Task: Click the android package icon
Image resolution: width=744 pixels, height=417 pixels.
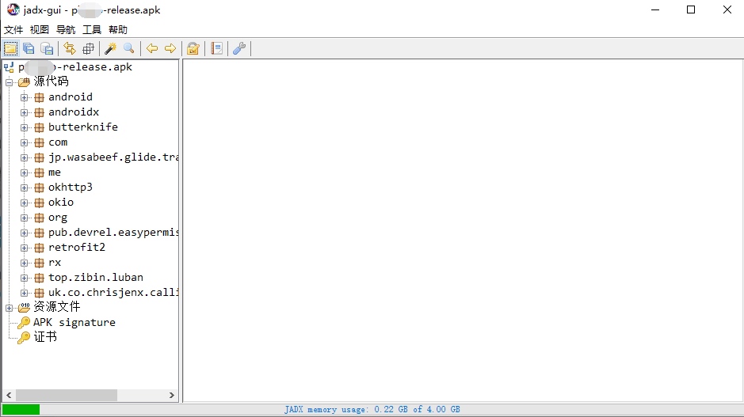Action: coord(40,97)
